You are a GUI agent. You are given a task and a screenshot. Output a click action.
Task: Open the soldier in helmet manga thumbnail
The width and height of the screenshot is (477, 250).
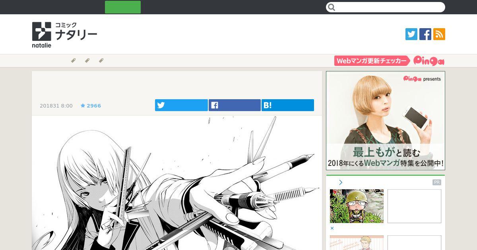click(357, 206)
